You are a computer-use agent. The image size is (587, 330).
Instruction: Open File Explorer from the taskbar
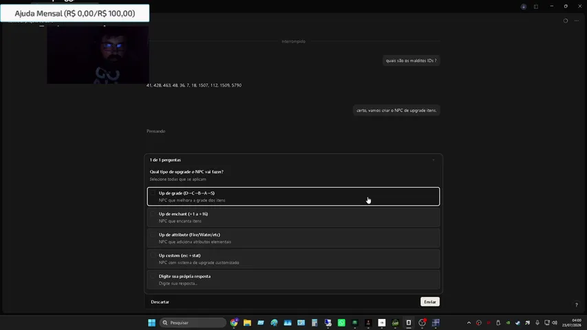pos(247,322)
